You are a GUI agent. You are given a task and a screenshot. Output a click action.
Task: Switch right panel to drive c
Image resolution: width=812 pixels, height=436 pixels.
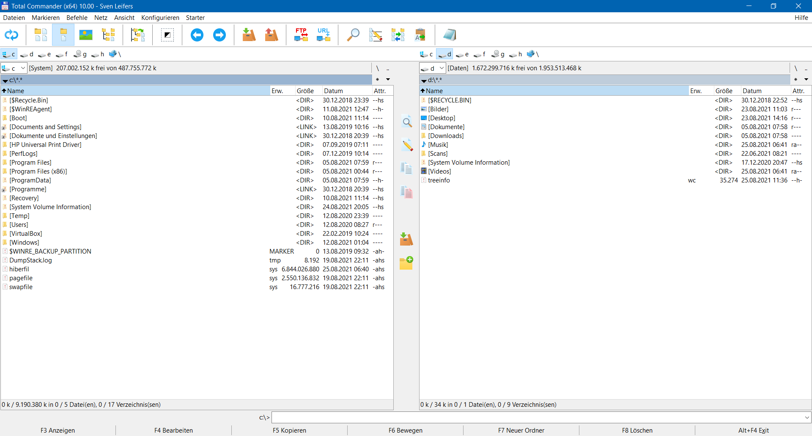pyautogui.click(x=426, y=54)
